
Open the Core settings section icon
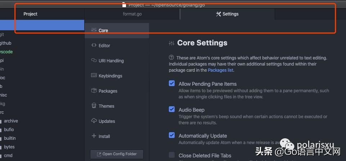(x=94, y=30)
